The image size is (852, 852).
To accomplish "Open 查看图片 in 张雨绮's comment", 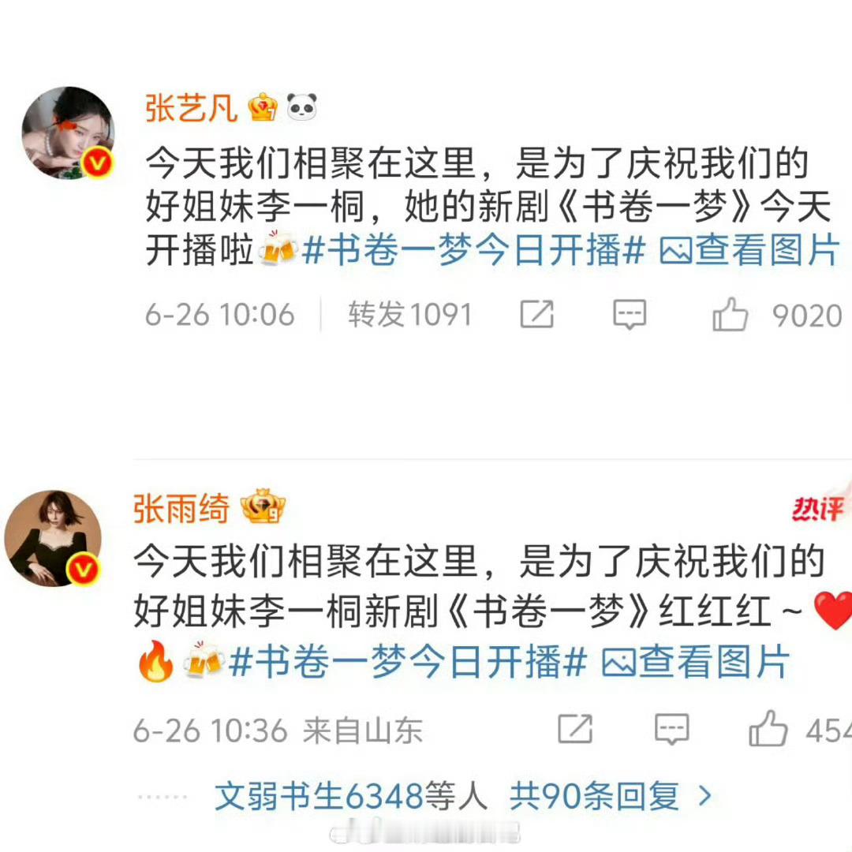I will pos(696,663).
